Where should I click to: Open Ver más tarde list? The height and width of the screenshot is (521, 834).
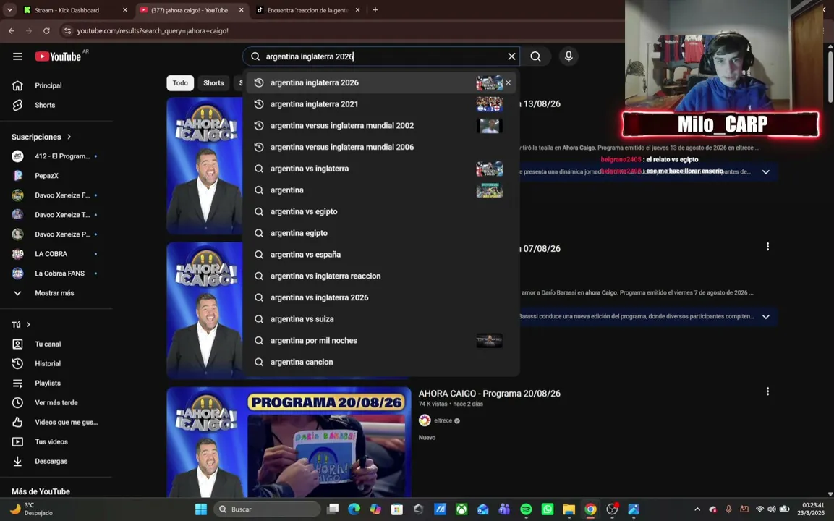[x=56, y=403]
